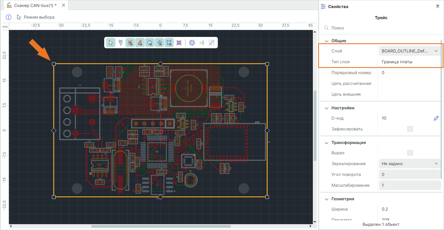Toggle visibility of polygons
Image resolution: width=444 pixels, height=230 pixels.
[150, 43]
